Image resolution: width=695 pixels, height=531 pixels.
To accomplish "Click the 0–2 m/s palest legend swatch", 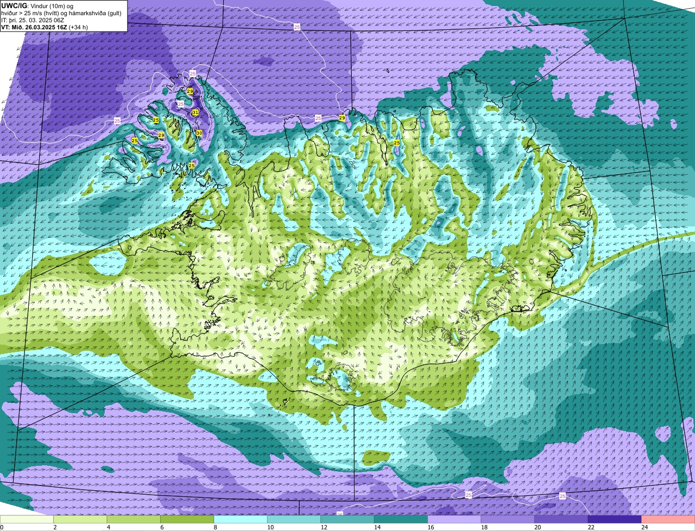I will tap(27, 519).
